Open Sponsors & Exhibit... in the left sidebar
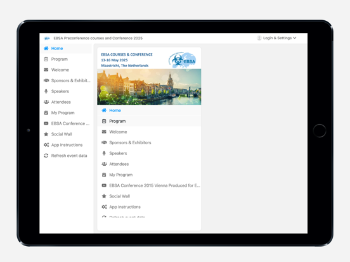 (67, 80)
